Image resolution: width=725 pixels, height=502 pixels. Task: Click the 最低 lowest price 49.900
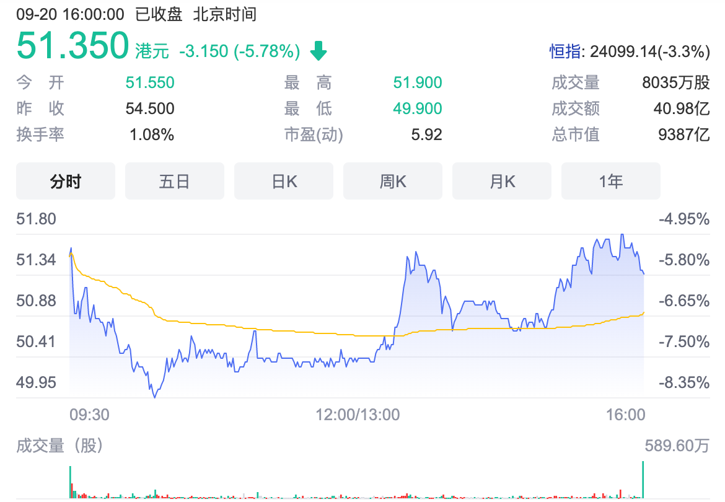coord(417,108)
